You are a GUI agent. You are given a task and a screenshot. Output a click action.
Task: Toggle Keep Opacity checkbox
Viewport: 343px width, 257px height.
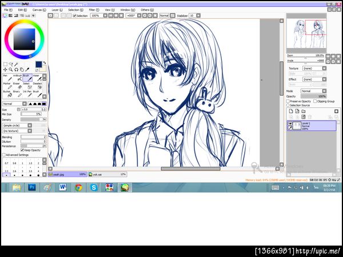(x=22, y=150)
